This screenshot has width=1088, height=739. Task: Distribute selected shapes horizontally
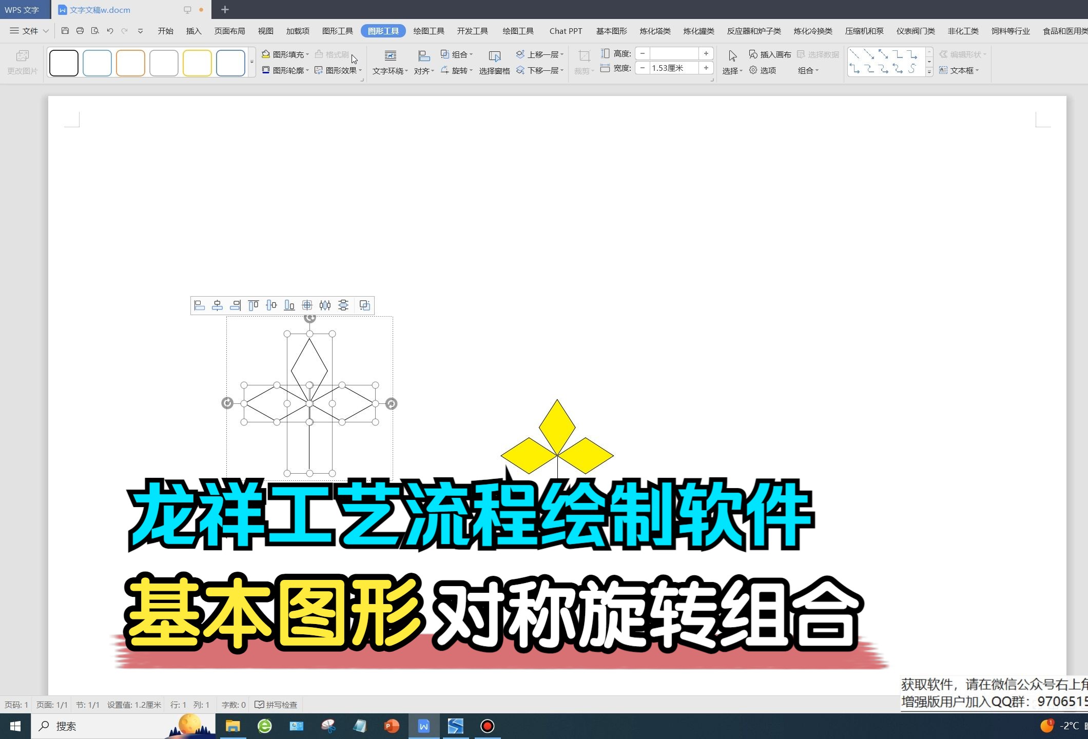coord(325,305)
